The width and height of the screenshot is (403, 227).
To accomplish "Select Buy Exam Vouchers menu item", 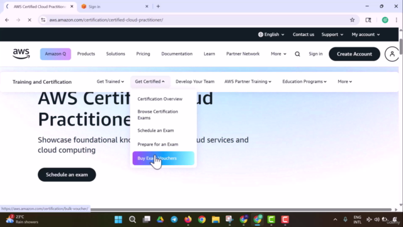I will (163, 158).
